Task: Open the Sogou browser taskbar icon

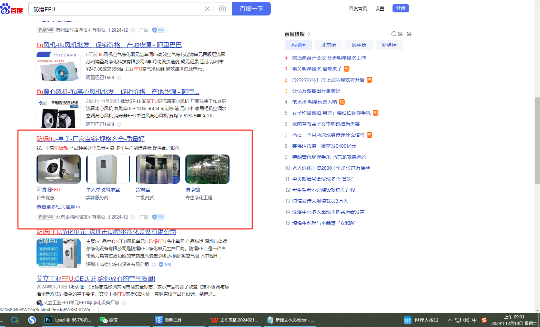Action: coord(32,320)
